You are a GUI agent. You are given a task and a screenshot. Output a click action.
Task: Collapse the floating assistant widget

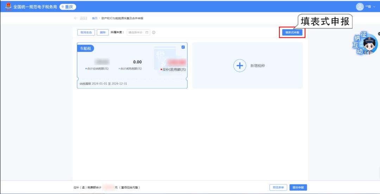pos(379,34)
